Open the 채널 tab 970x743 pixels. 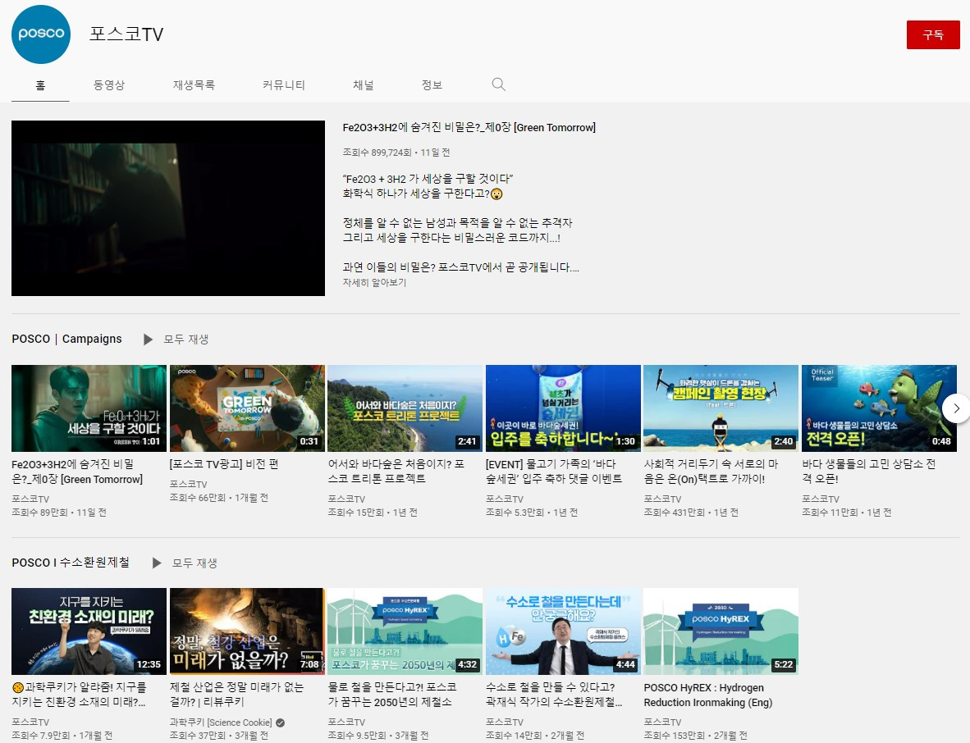coord(363,85)
